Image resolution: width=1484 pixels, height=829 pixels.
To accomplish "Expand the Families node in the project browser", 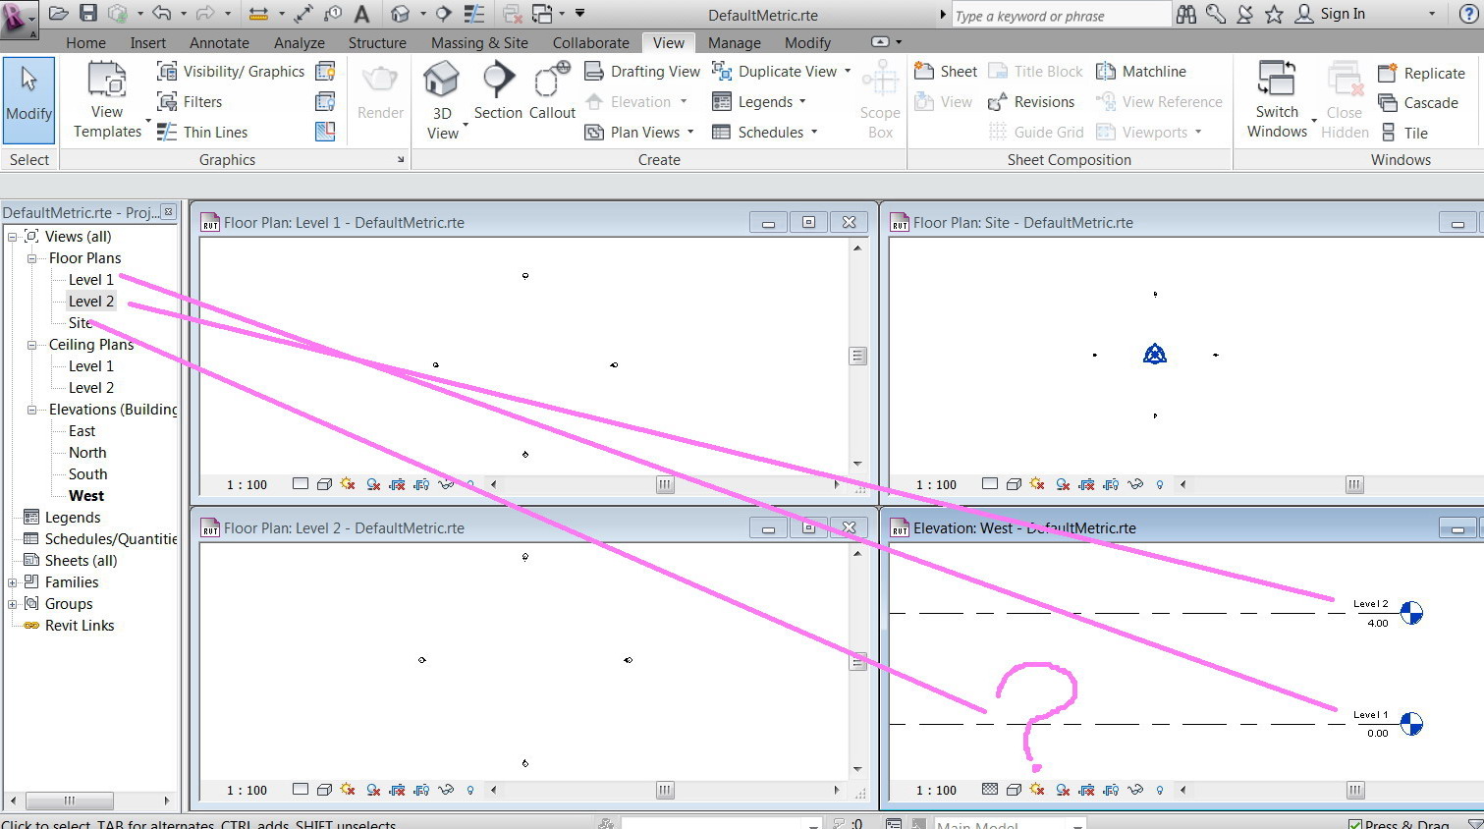I will [12, 582].
